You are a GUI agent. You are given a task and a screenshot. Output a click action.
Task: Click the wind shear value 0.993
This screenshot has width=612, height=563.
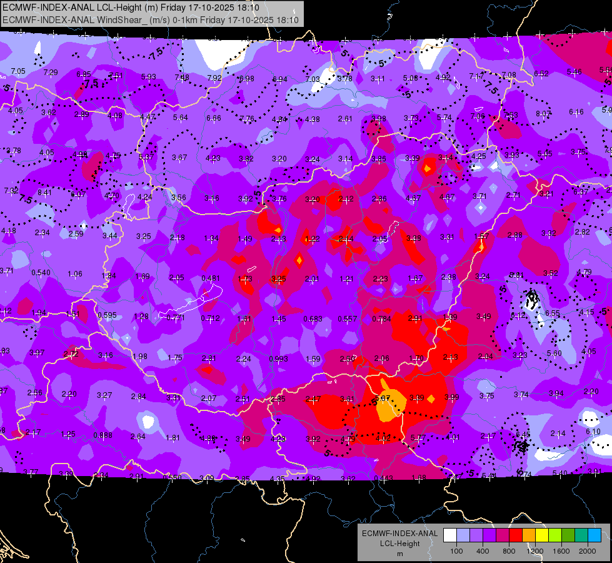[279, 358]
